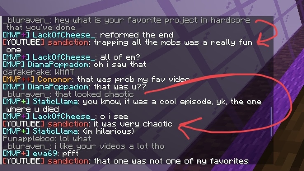This screenshot has width=304, height=171.
Task: Click the red arrowhead pointing at 'very chaotic'
Action: click(187, 127)
